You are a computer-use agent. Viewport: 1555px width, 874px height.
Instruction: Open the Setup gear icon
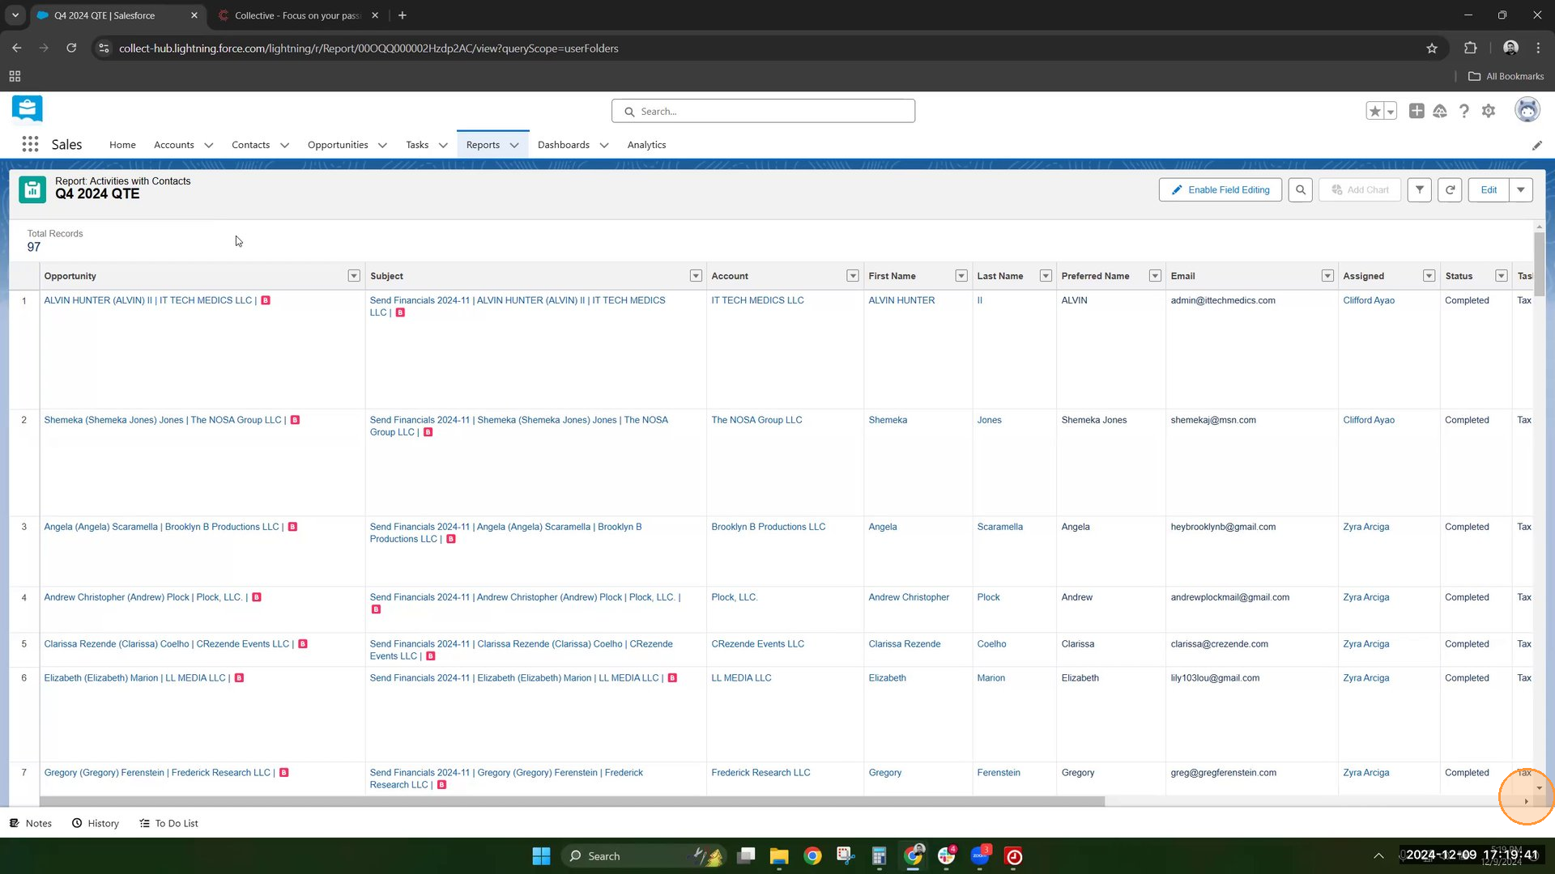coord(1489,111)
